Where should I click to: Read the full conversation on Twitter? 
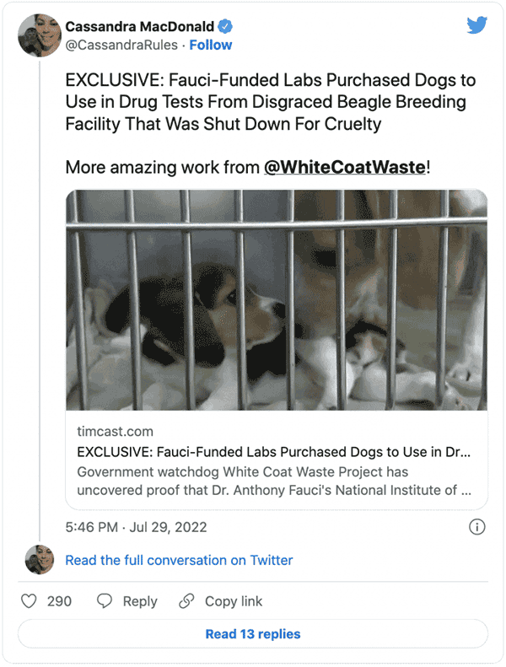click(x=179, y=560)
